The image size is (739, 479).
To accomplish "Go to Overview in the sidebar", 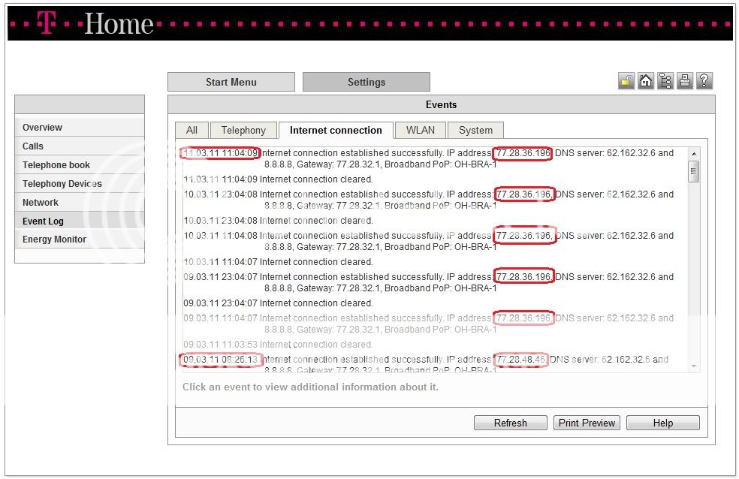I will click(x=42, y=128).
